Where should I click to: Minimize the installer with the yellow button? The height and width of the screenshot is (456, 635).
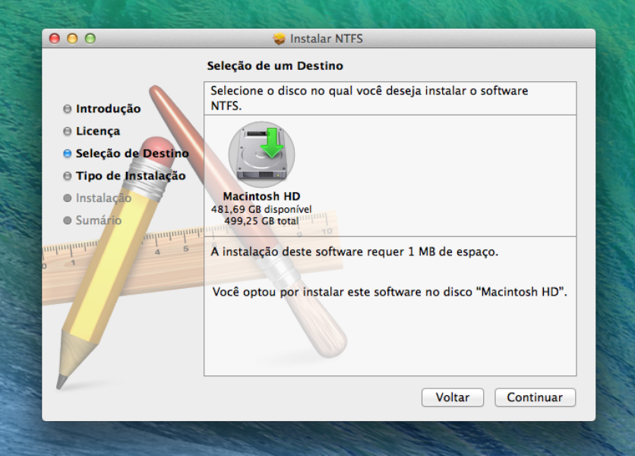pos(72,39)
